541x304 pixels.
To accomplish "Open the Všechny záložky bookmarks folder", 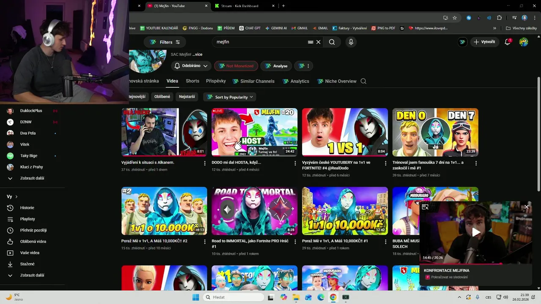I will click(521, 28).
